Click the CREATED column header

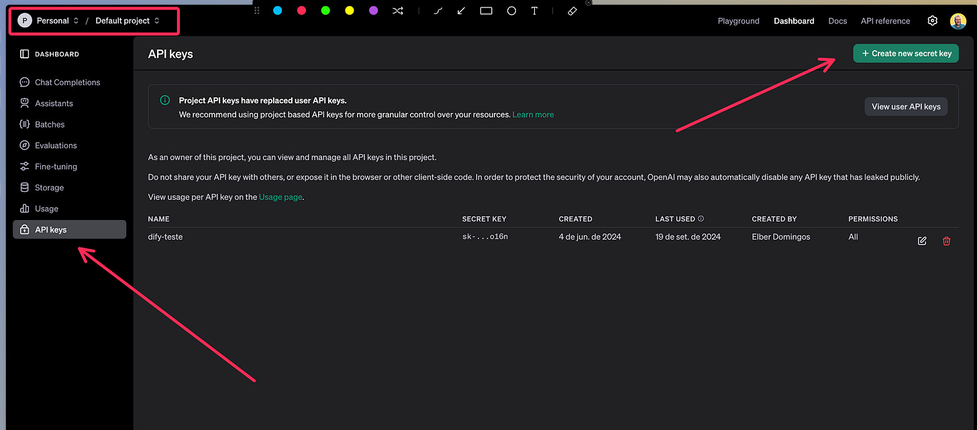(576, 219)
